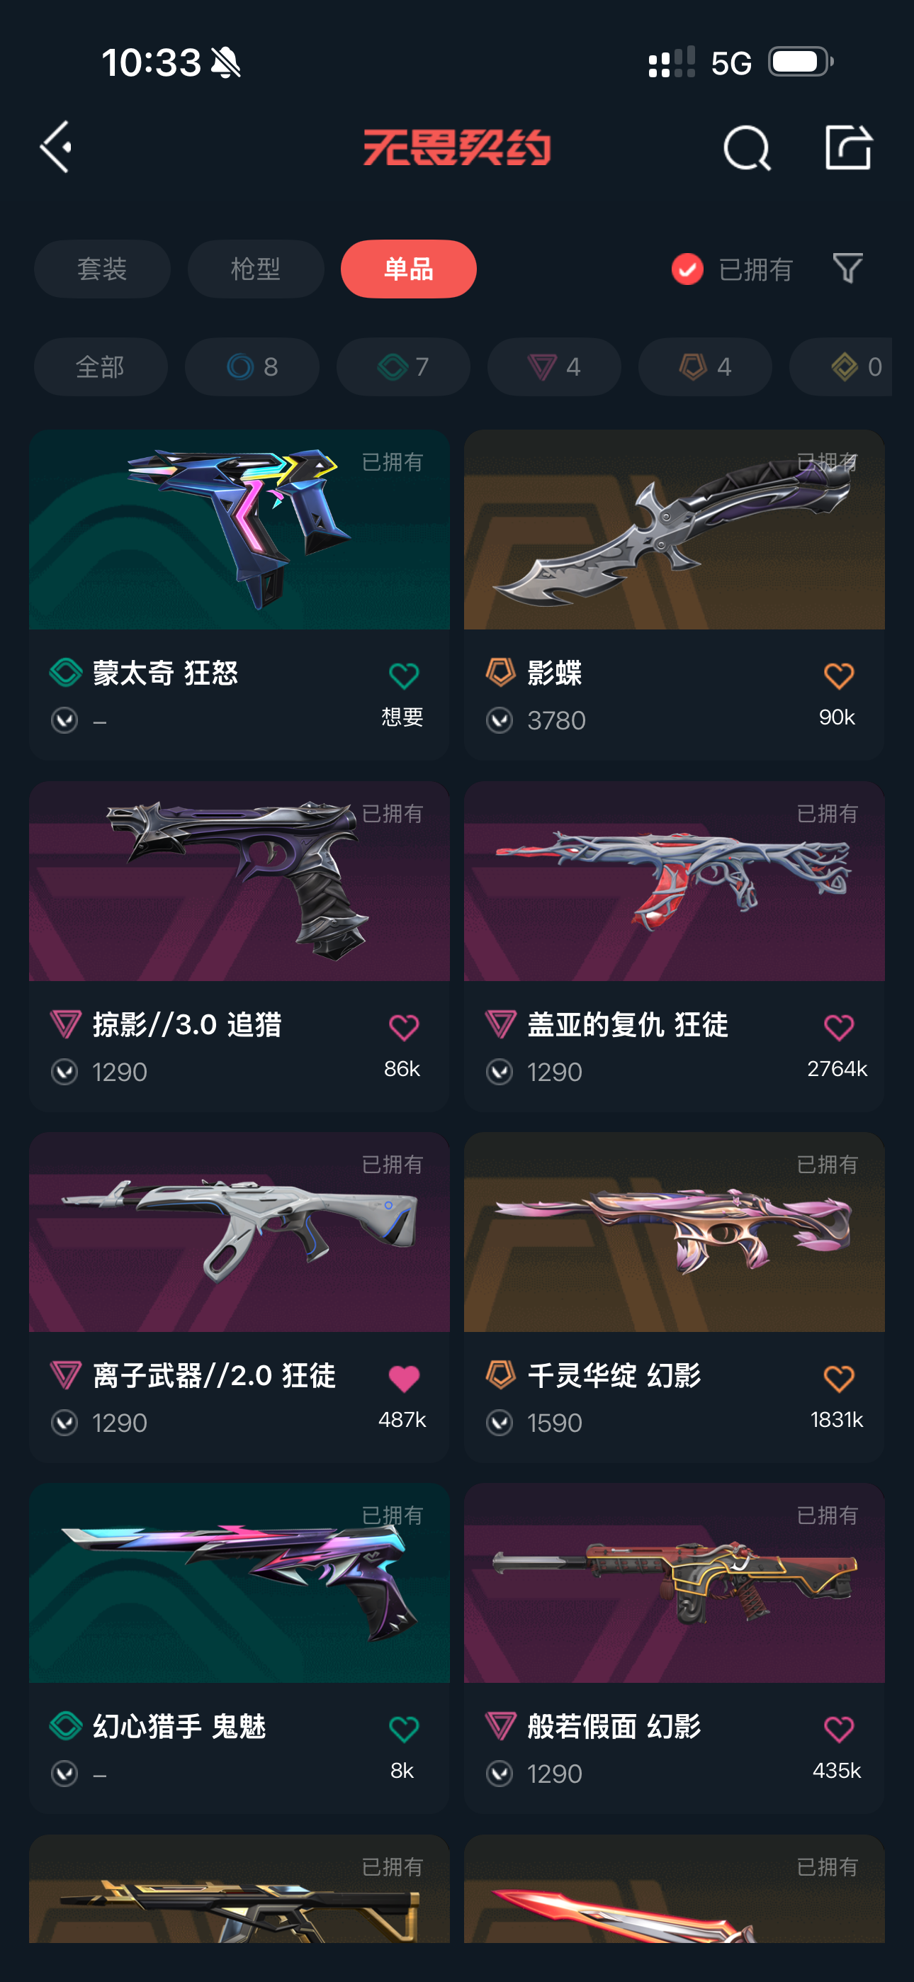Open the search magnifier icon
The height and width of the screenshot is (1982, 914).
click(746, 147)
